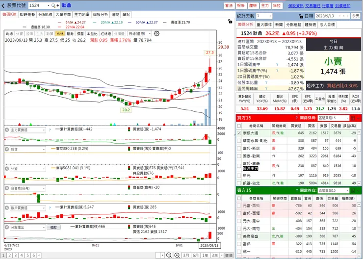Image resolution: width=363 pixels, height=259 pixels.
Task: Open grid view icon in 賣方15 header
Action: [353, 190]
